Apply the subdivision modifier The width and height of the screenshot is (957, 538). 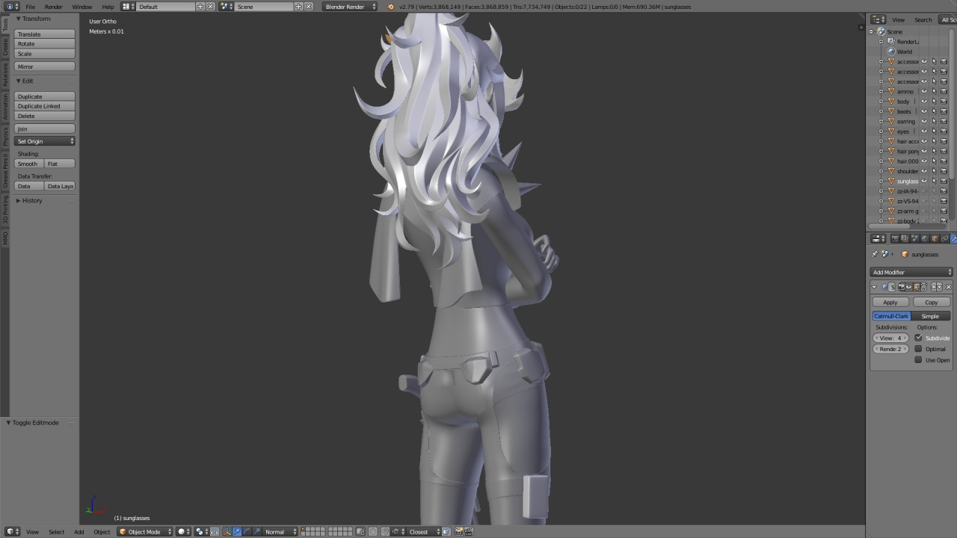click(890, 302)
